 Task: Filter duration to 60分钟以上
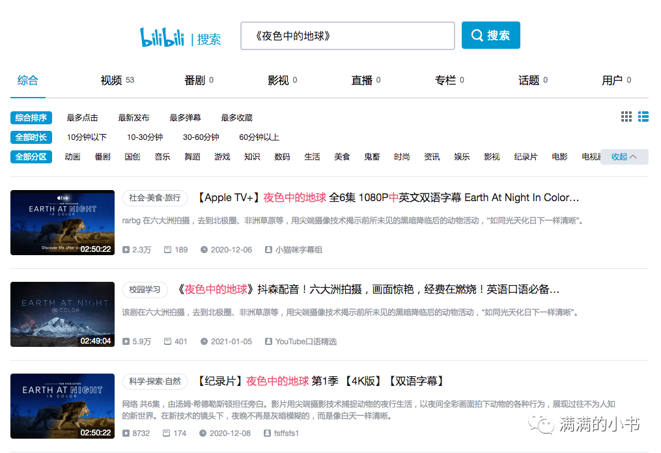(x=259, y=137)
